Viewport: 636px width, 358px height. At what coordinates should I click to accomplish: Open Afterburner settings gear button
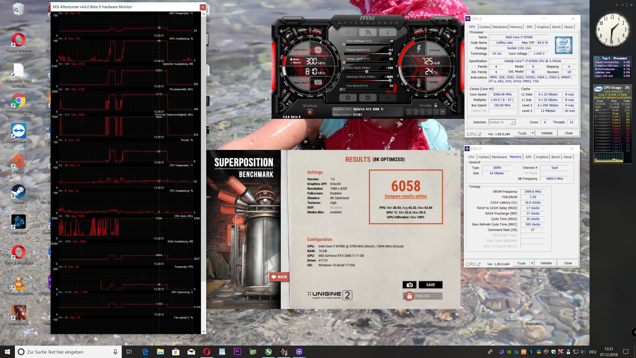[x=348, y=98]
